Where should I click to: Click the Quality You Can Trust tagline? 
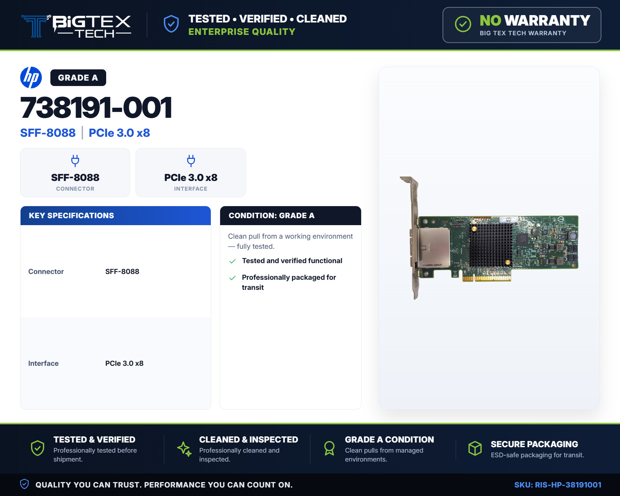pyautogui.click(x=164, y=485)
